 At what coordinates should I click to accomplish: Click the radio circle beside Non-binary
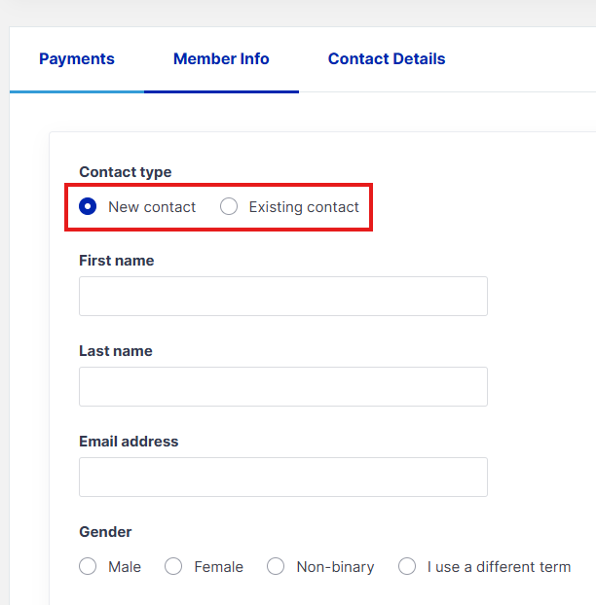(276, 566)
